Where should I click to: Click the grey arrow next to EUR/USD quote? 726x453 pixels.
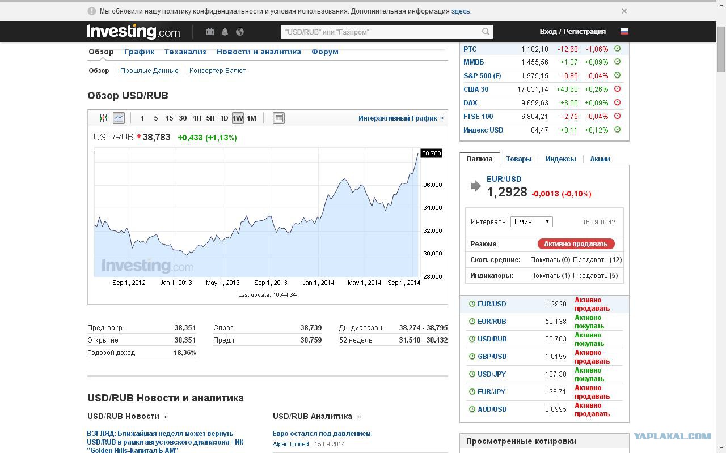[476, 186]
